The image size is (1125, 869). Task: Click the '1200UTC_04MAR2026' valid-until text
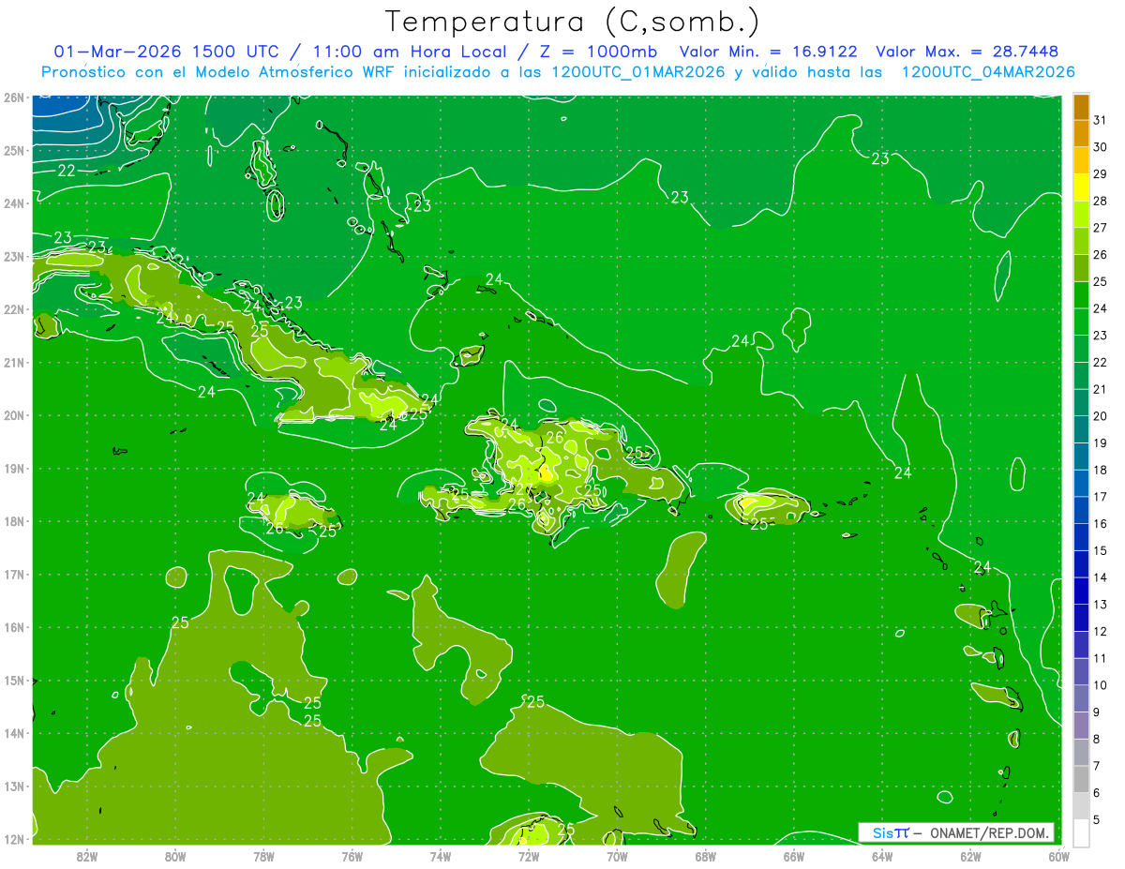click(x=987, y=72)
